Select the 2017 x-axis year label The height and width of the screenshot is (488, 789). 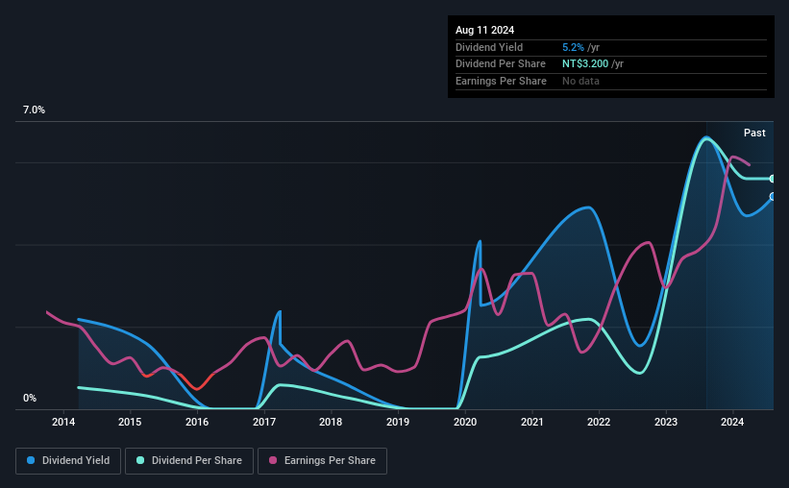pos(264,422)
